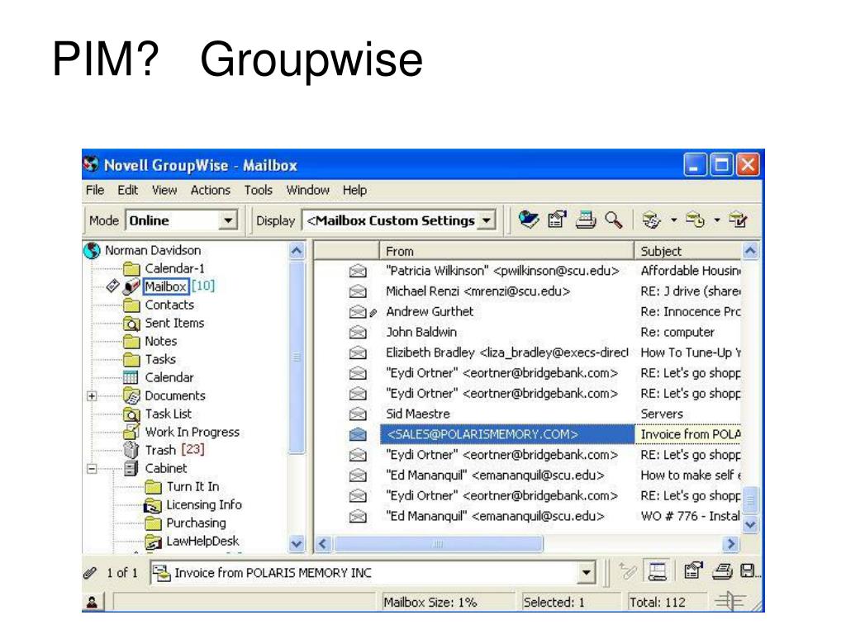Click the new task checkmark icon
The image size is (846, 634).
(x=738, y=220)
